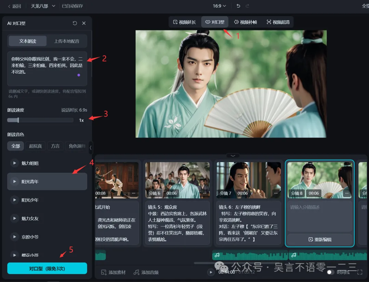Select the 分镜 6 thumbnail
This screenshot has width=369, height=282.
coord(177,180)
